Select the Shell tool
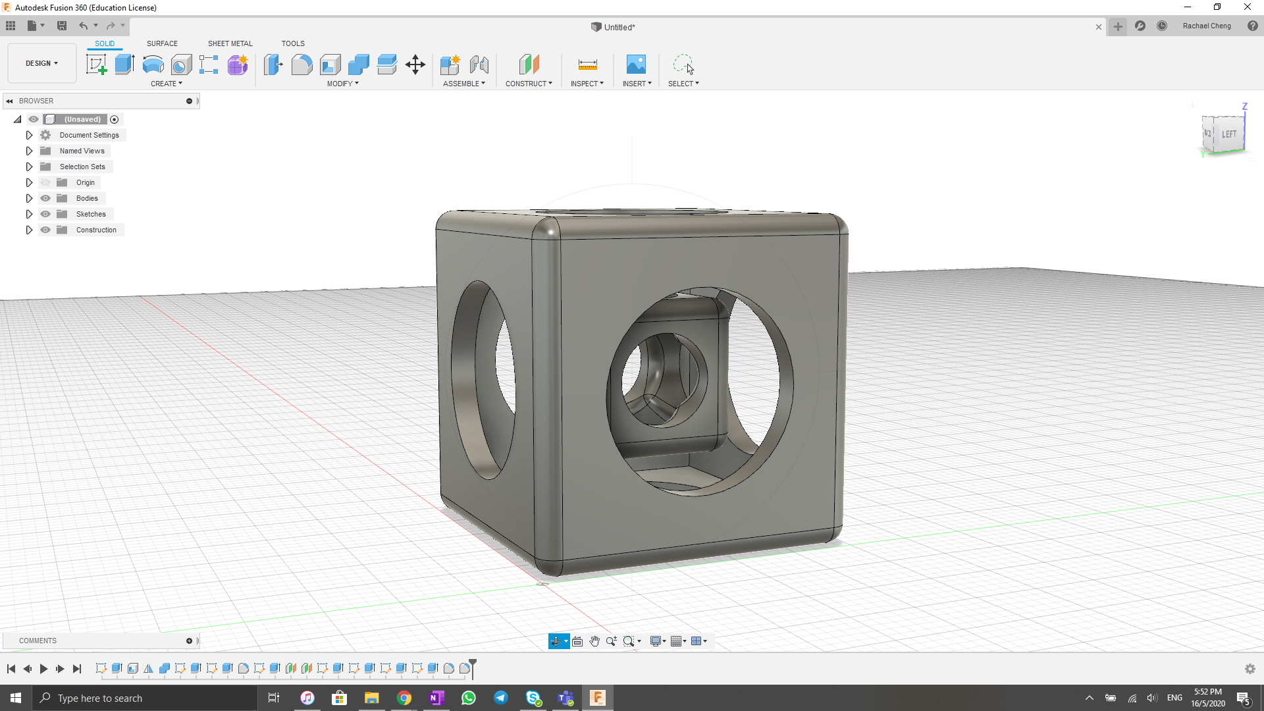 pyautogui.click(x=330, y=65)
